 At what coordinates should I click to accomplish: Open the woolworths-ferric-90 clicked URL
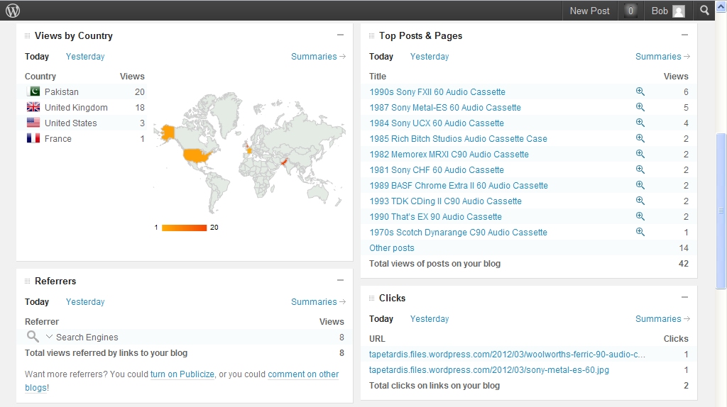(507, 355)
